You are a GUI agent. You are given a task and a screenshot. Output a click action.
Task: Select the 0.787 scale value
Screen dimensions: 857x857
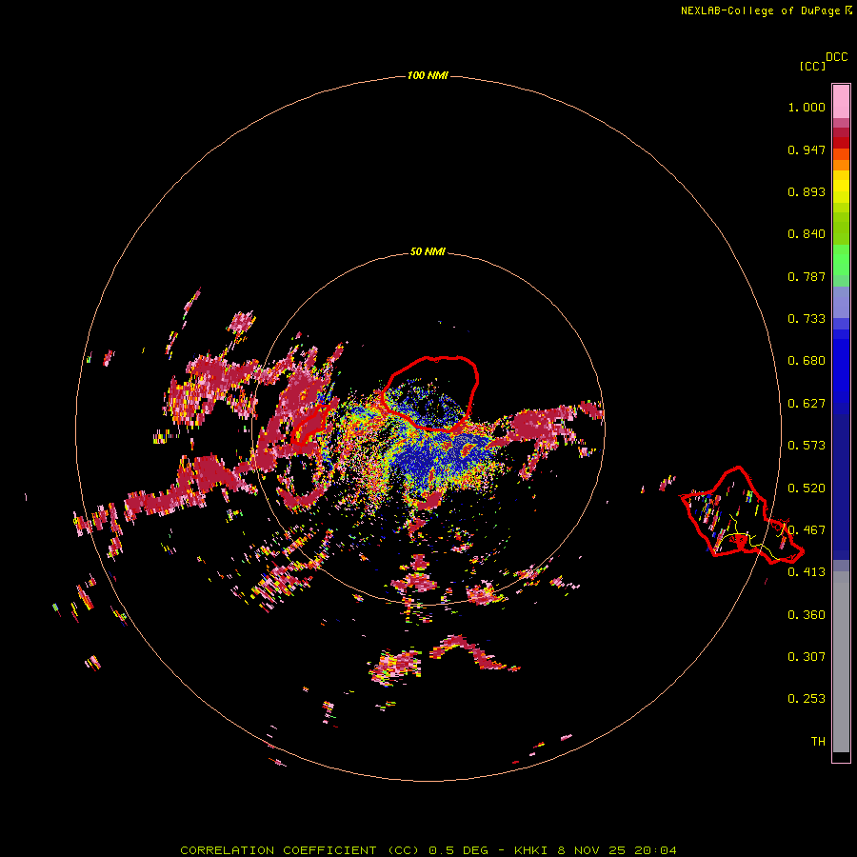coord(807,276)
